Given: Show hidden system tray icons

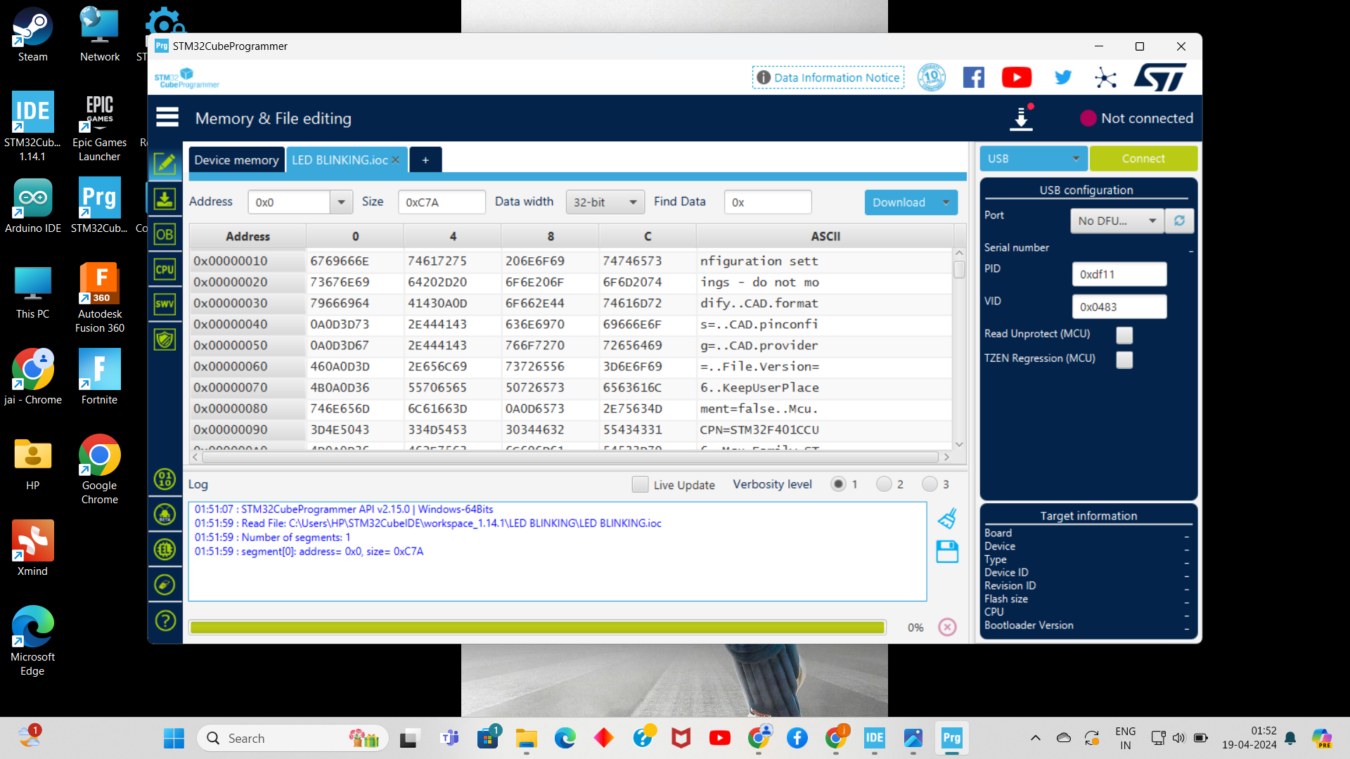Looking at the screenshot, I should point(1035,738).
